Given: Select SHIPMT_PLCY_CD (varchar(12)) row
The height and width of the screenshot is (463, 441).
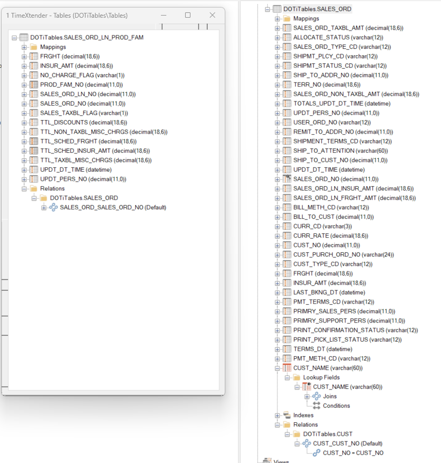Looking at the screenshot, I should click(x=335, y=56).
